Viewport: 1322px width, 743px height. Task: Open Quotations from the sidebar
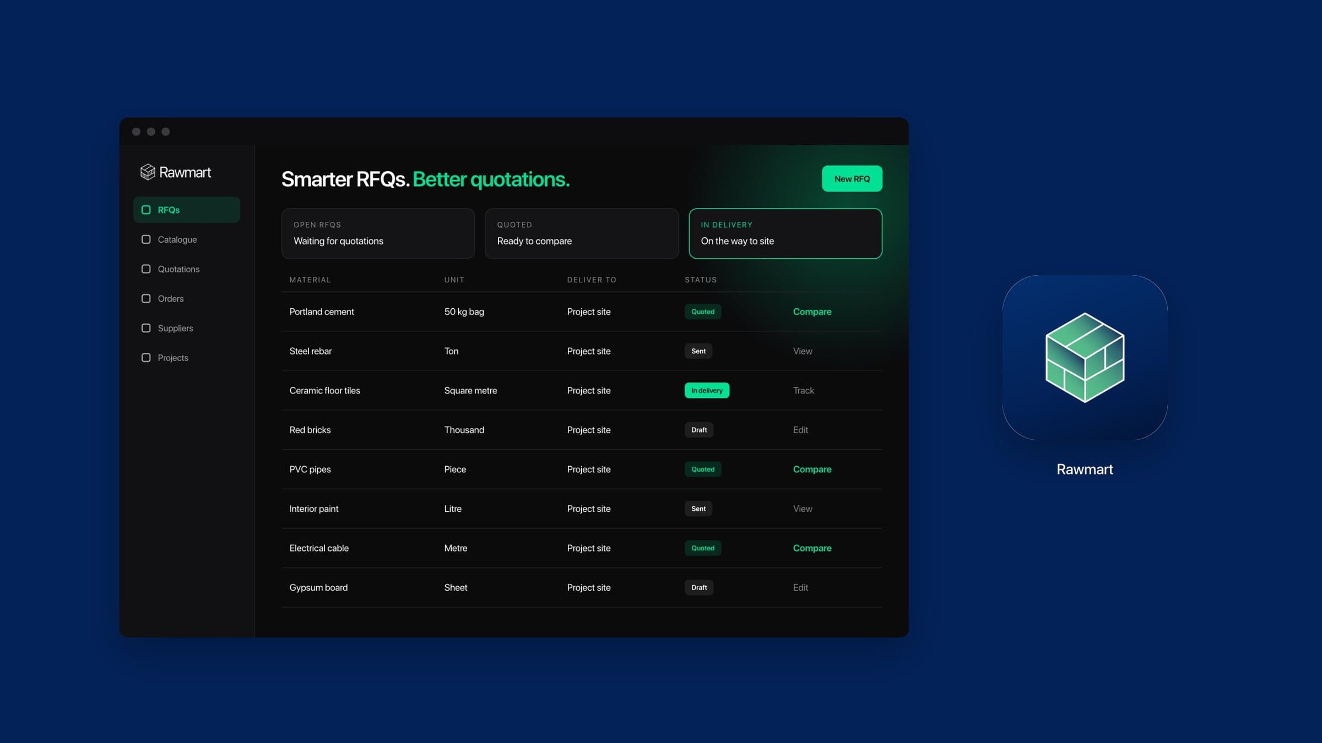(x=178, y=269)
